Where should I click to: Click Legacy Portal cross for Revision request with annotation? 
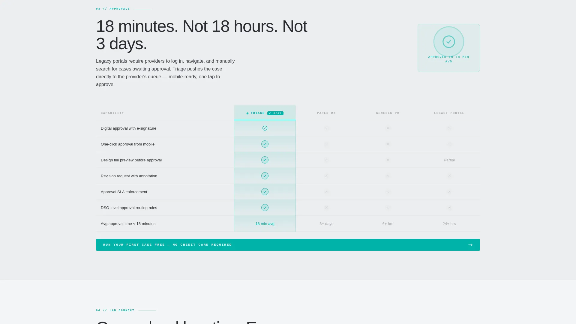[x=449, y=176]
